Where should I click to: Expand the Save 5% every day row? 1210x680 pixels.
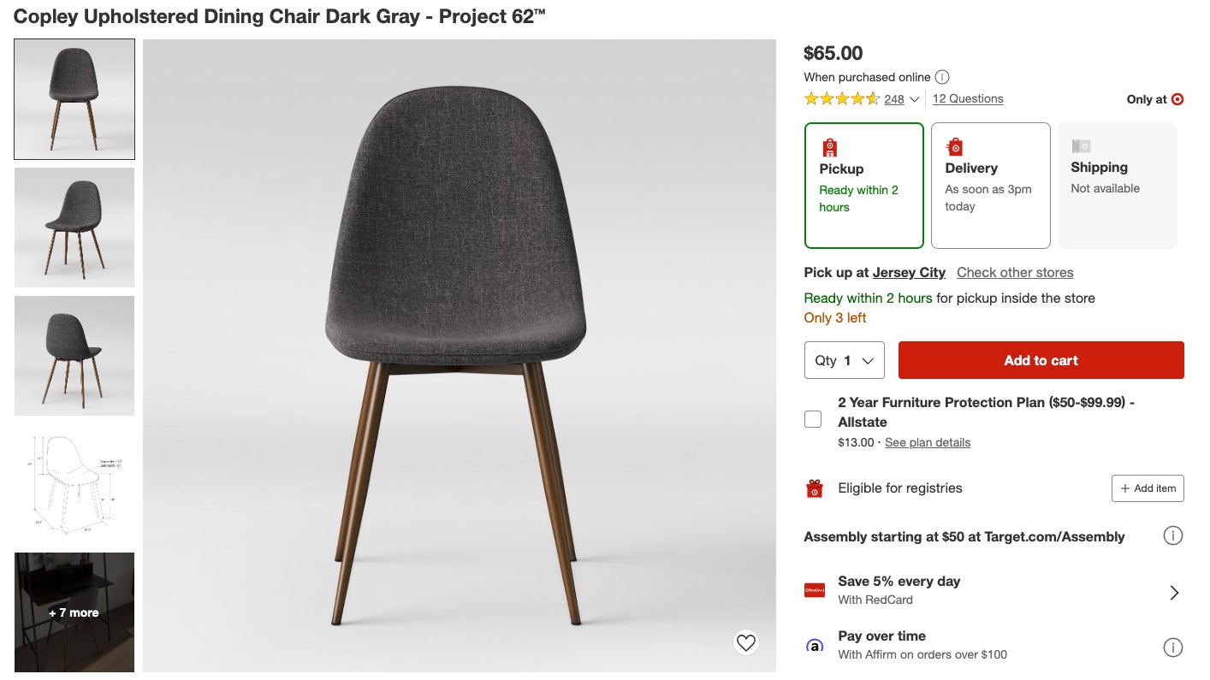[x=1174, y=591]
